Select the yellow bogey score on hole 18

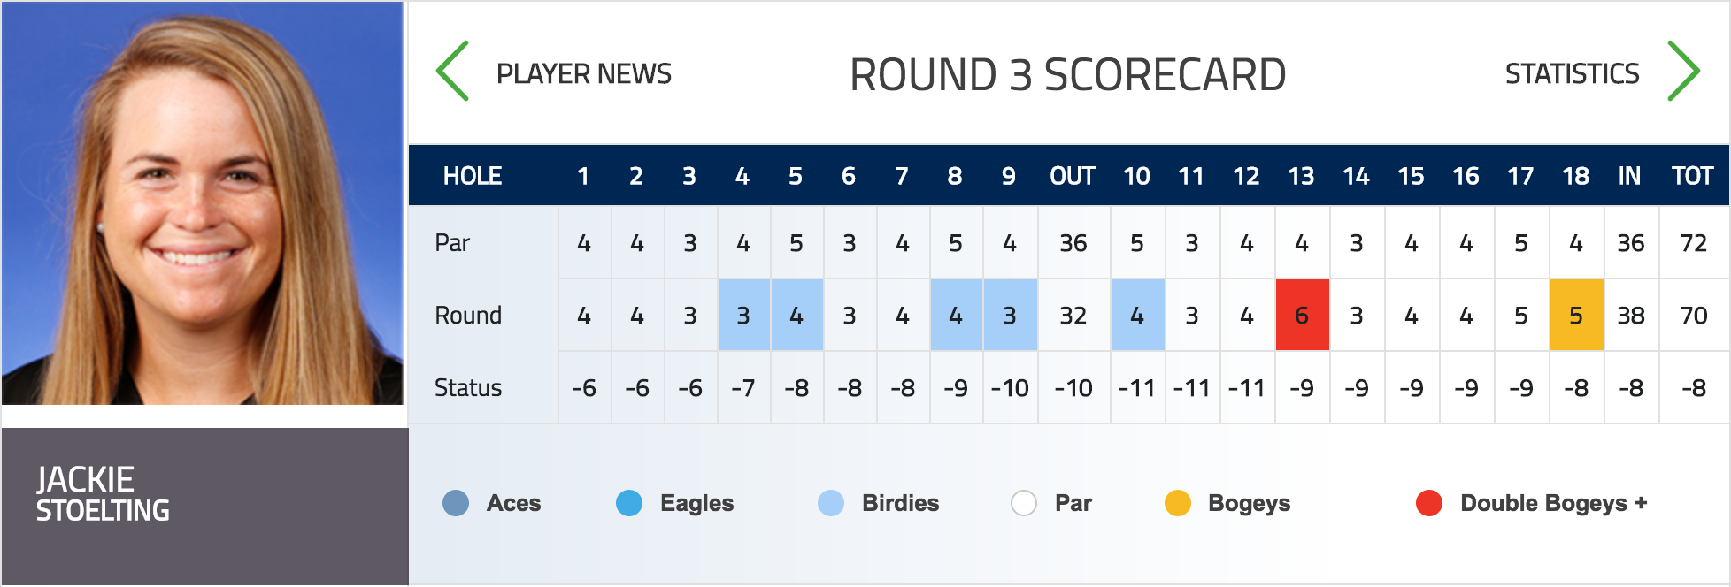click(1576, 315)
